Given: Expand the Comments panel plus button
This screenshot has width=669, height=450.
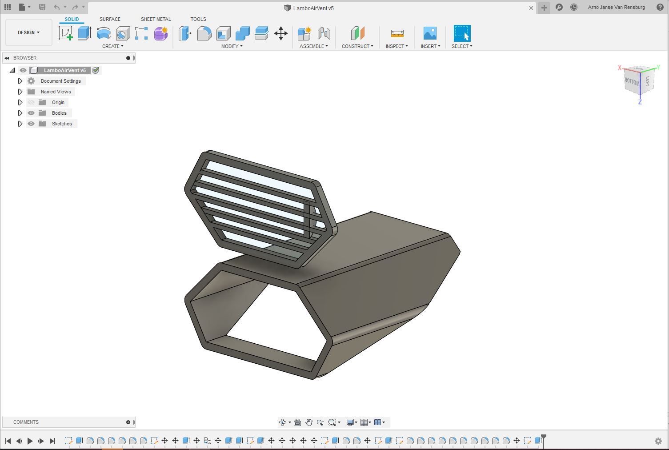Looking at the screenshot, I should tap(128, 422).
